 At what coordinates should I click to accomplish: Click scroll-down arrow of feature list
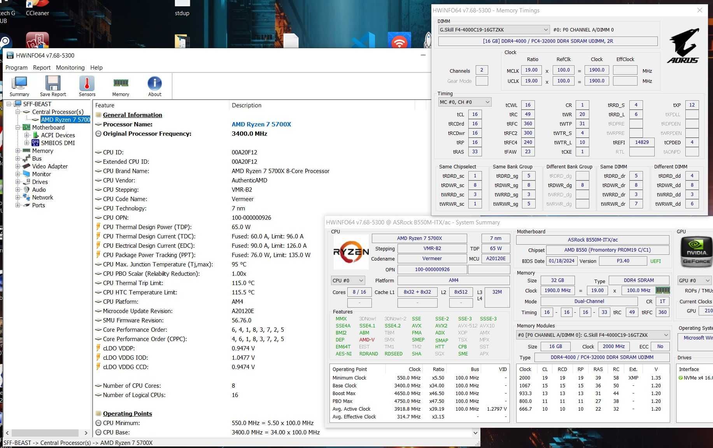[475, 432]
